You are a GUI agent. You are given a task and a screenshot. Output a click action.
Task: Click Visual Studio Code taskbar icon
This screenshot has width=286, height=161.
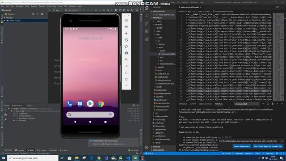click(128, 158)
